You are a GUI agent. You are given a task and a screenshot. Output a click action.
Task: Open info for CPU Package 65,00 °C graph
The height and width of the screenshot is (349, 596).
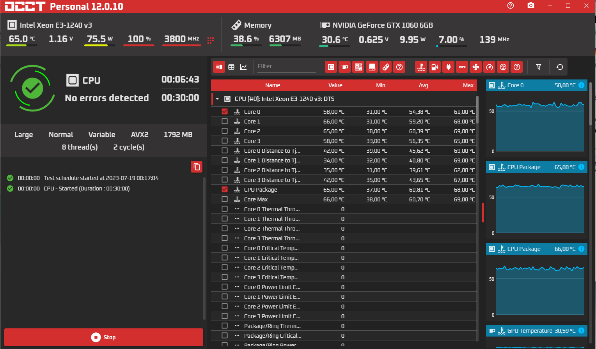pyautogui.click(x=581, y=167)
